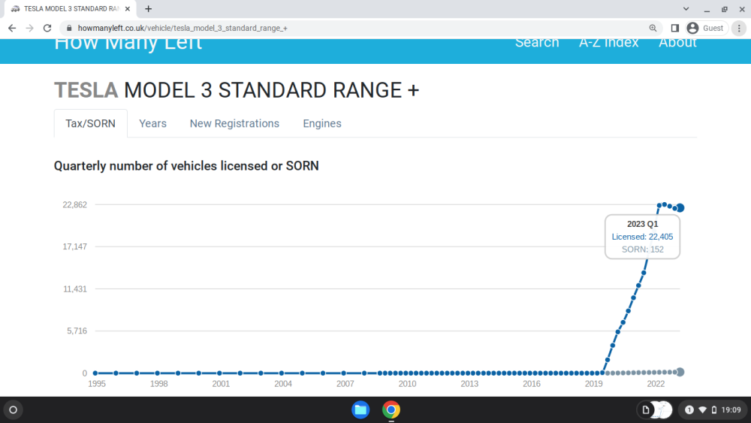Screen dimensions: 751x423
Task: Toggle the browser side panel icon
Action: (x=675, y=29)
